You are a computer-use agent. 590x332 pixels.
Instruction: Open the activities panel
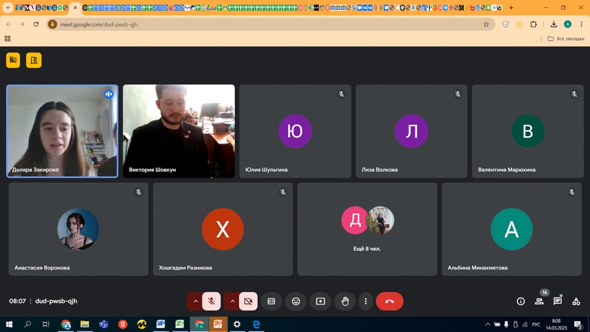pyautogui.click(x=576, y=301)
